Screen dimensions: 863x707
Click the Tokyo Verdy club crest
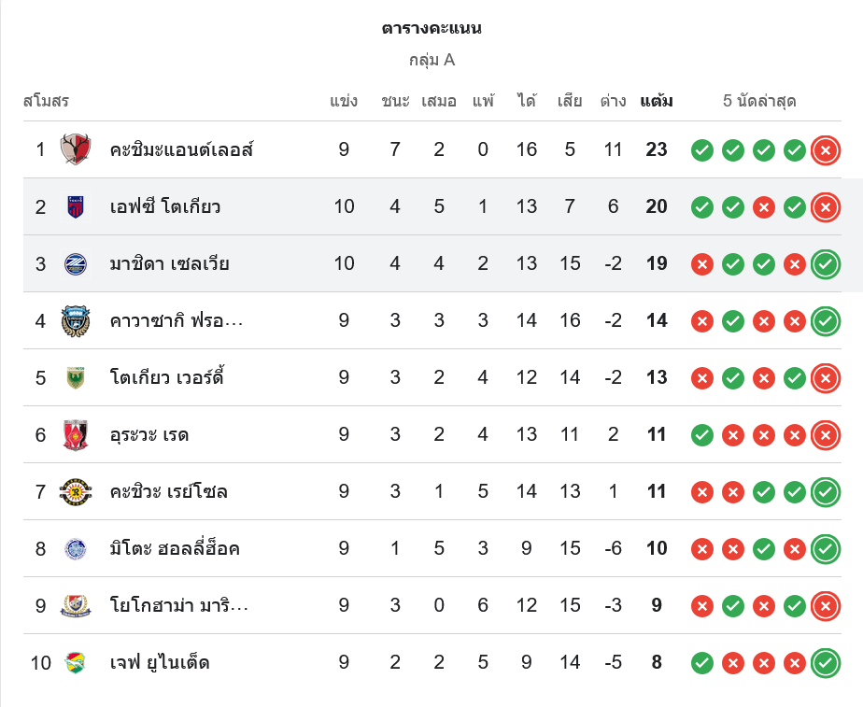pos(76,377)
